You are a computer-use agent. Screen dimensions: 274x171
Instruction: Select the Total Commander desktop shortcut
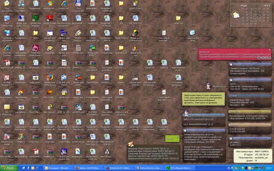coord(77,4)
